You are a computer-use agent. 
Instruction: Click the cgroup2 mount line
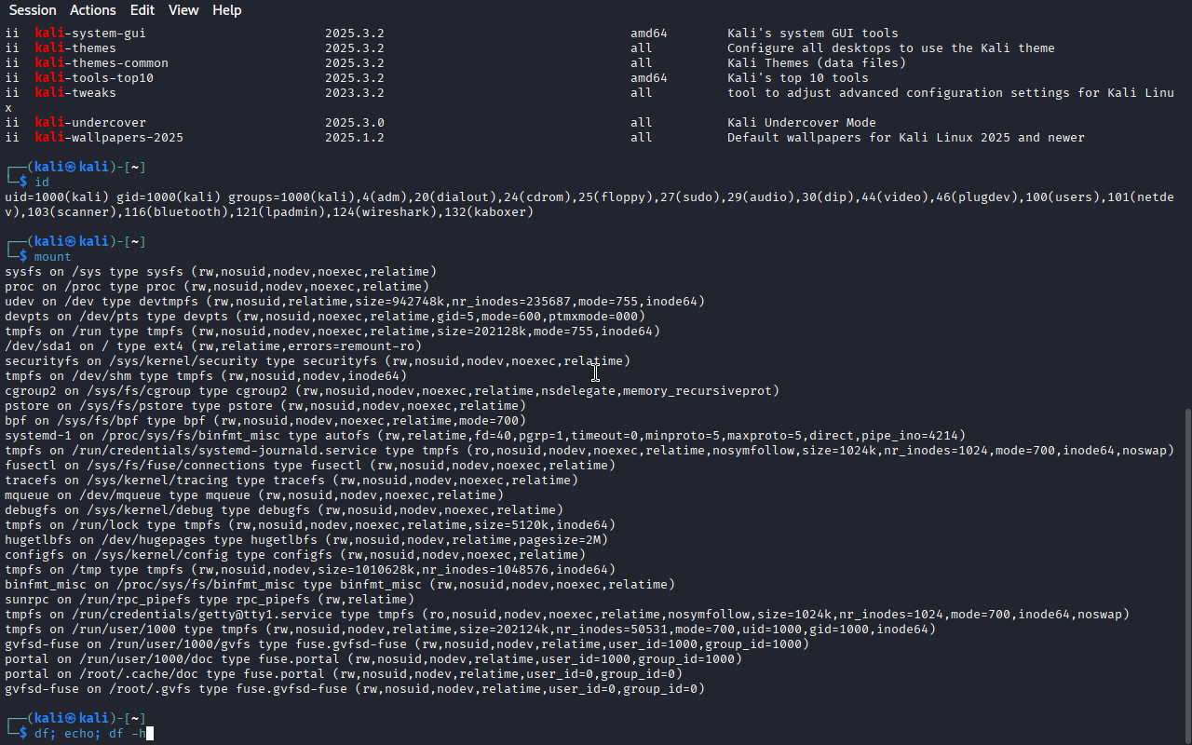point(392,391)
